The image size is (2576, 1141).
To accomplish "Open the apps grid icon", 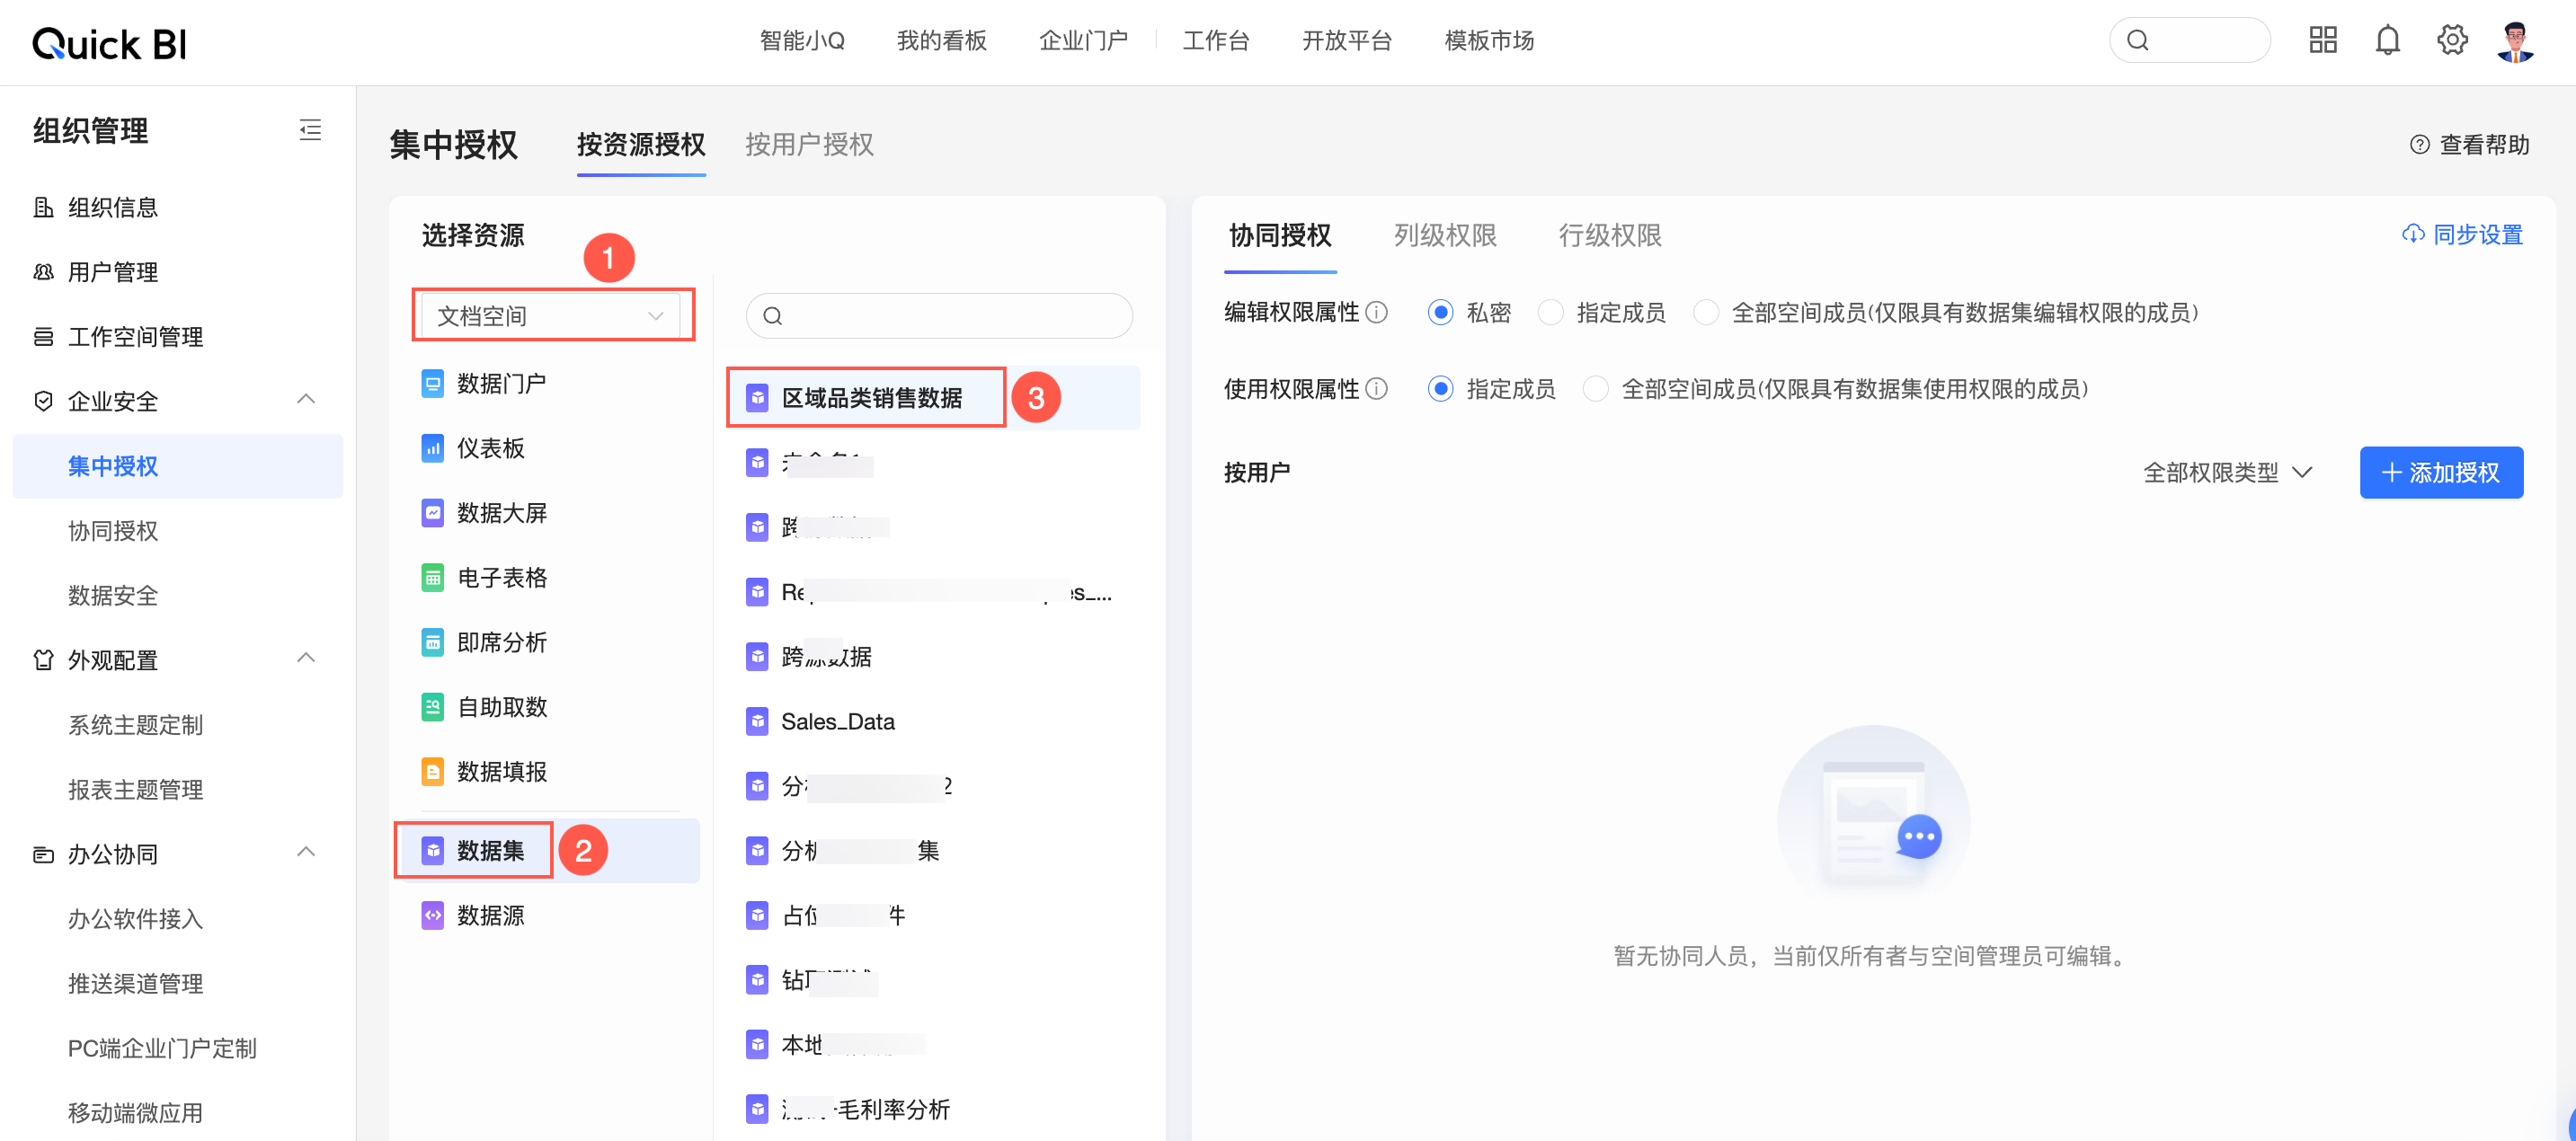I will (2322, 40).
